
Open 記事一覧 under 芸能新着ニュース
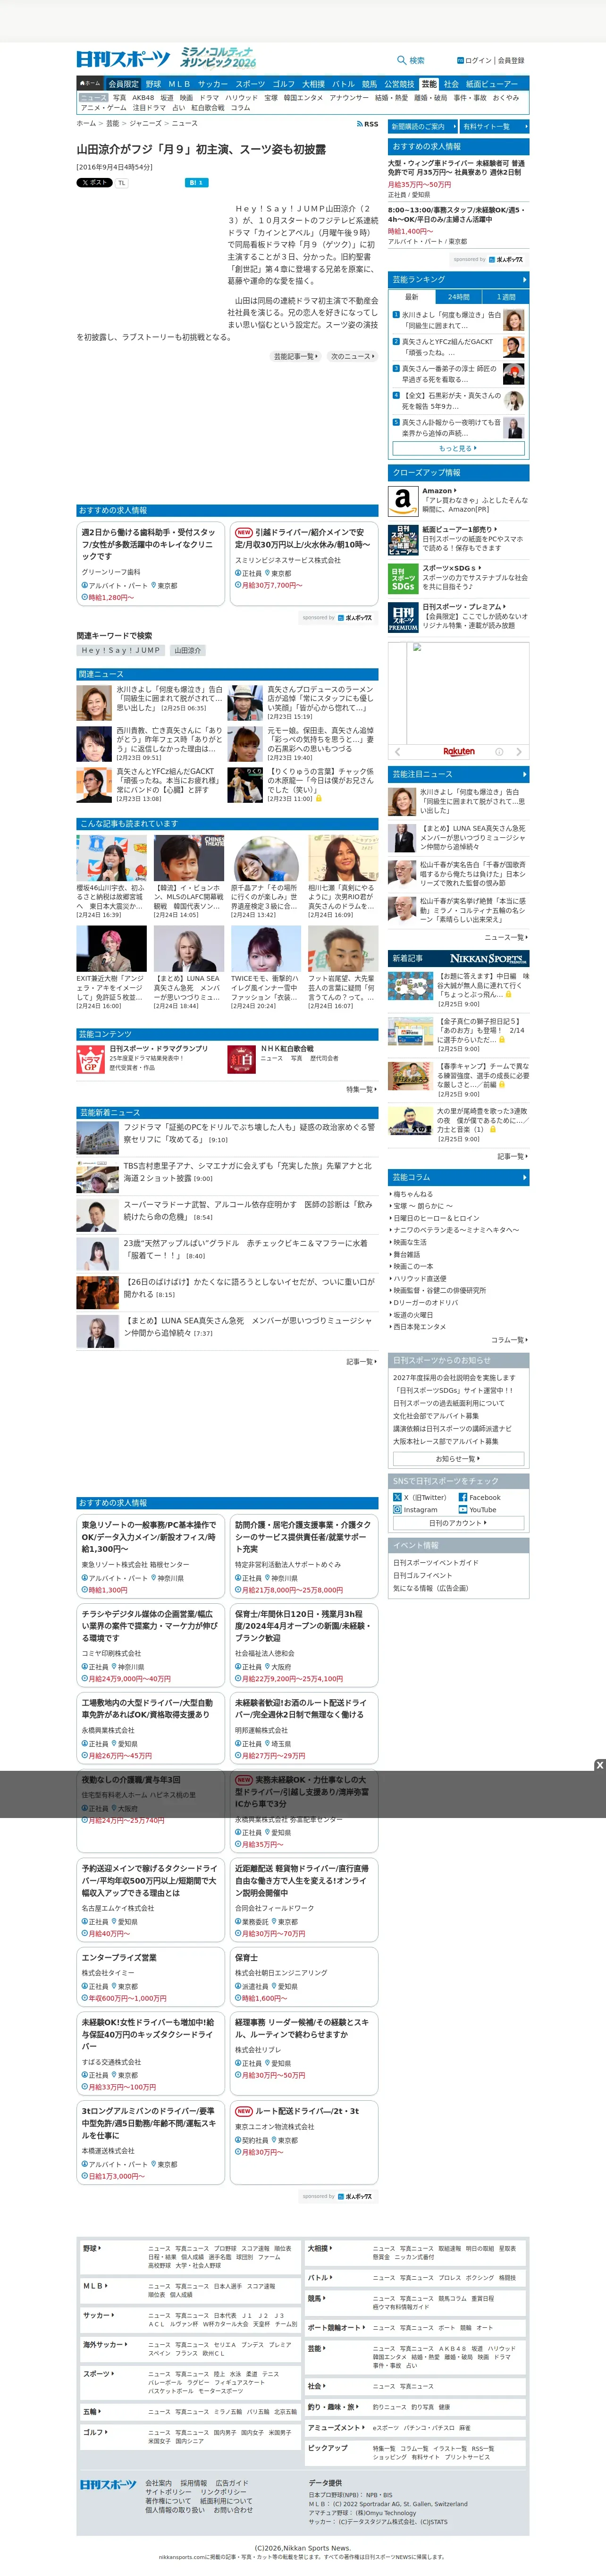361,1362
